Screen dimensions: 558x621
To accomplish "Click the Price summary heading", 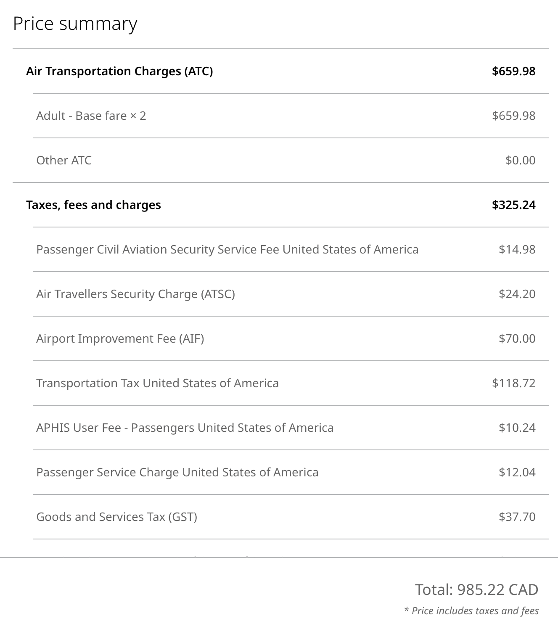I will pyautogui.click(x=75, y=24).
